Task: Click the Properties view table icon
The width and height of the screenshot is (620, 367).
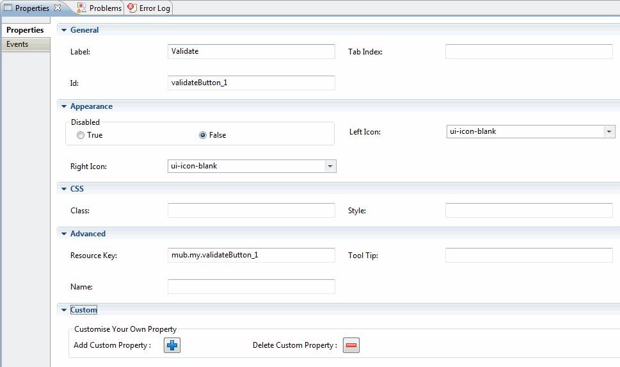Action: [x=8, y=8]
